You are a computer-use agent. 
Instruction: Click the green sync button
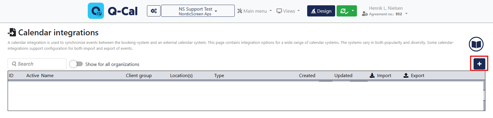click(x=344, y=11)
